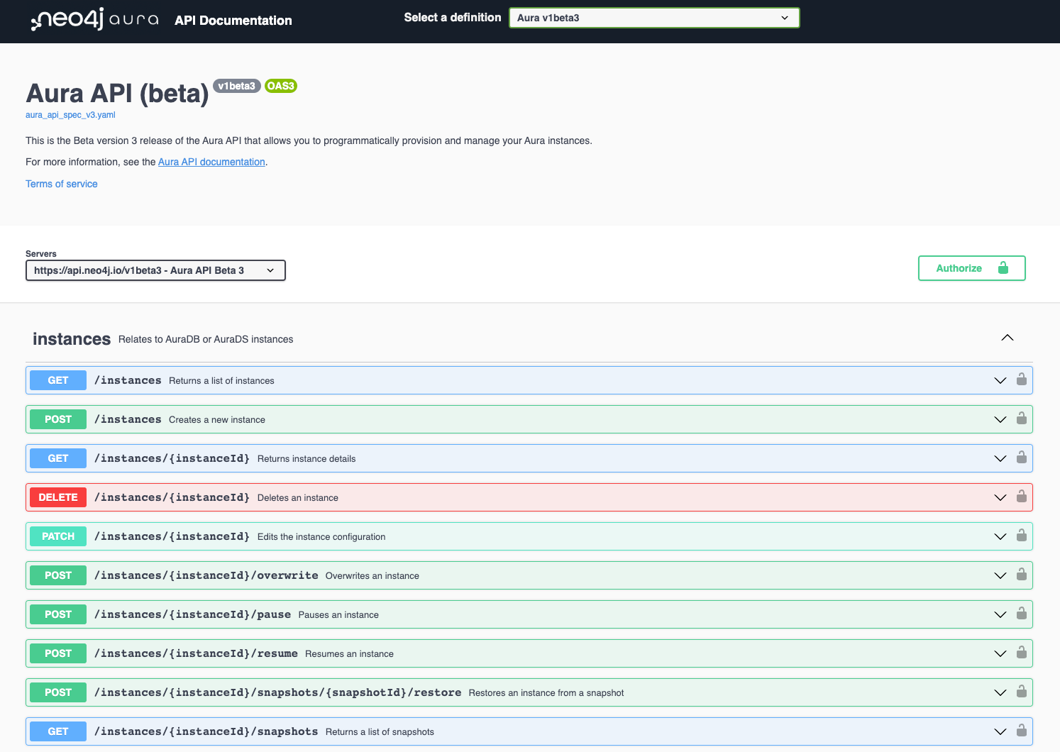Click lock icon on resume endpoint row

1021,652
